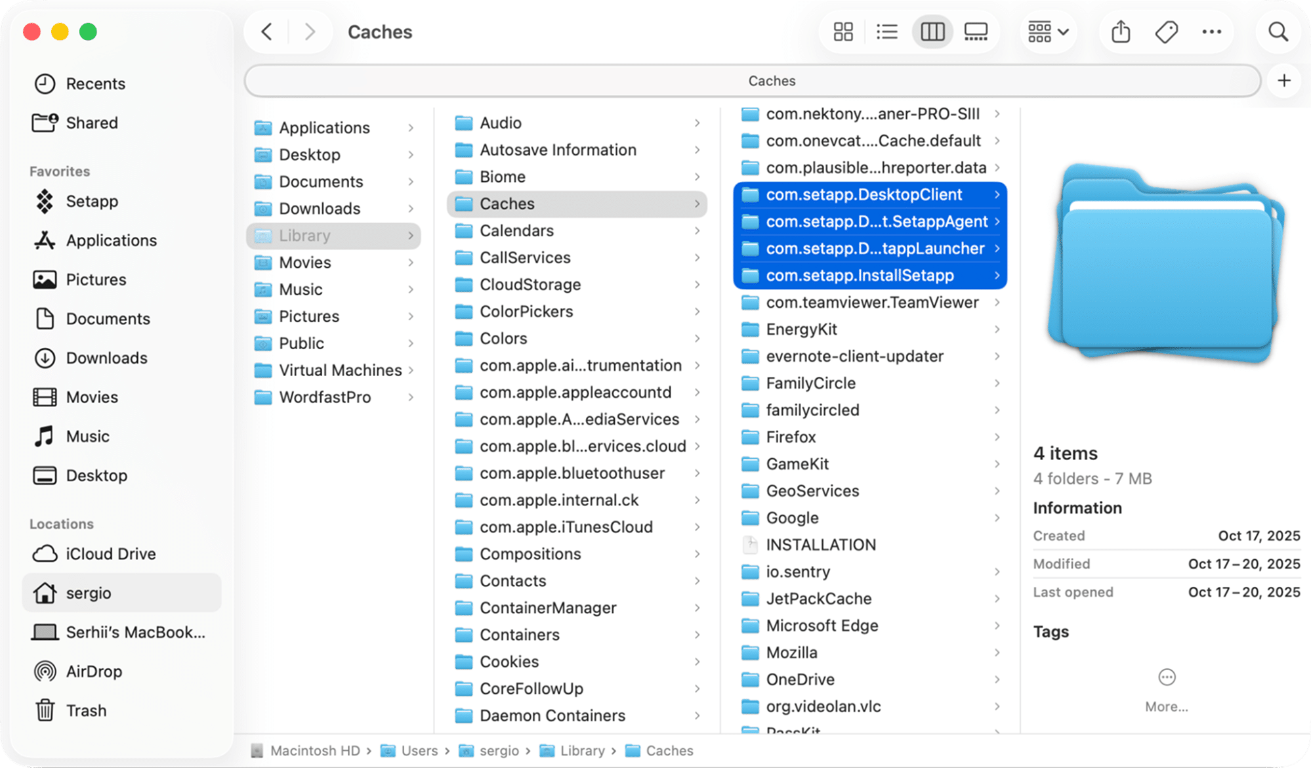
Task: Select the INSTALLATION file
Action: point(870,544)
